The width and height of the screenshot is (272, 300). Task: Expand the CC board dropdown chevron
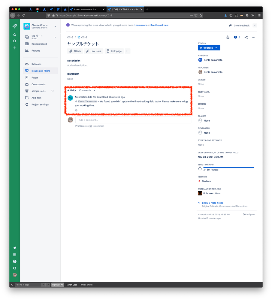[55, 37]
